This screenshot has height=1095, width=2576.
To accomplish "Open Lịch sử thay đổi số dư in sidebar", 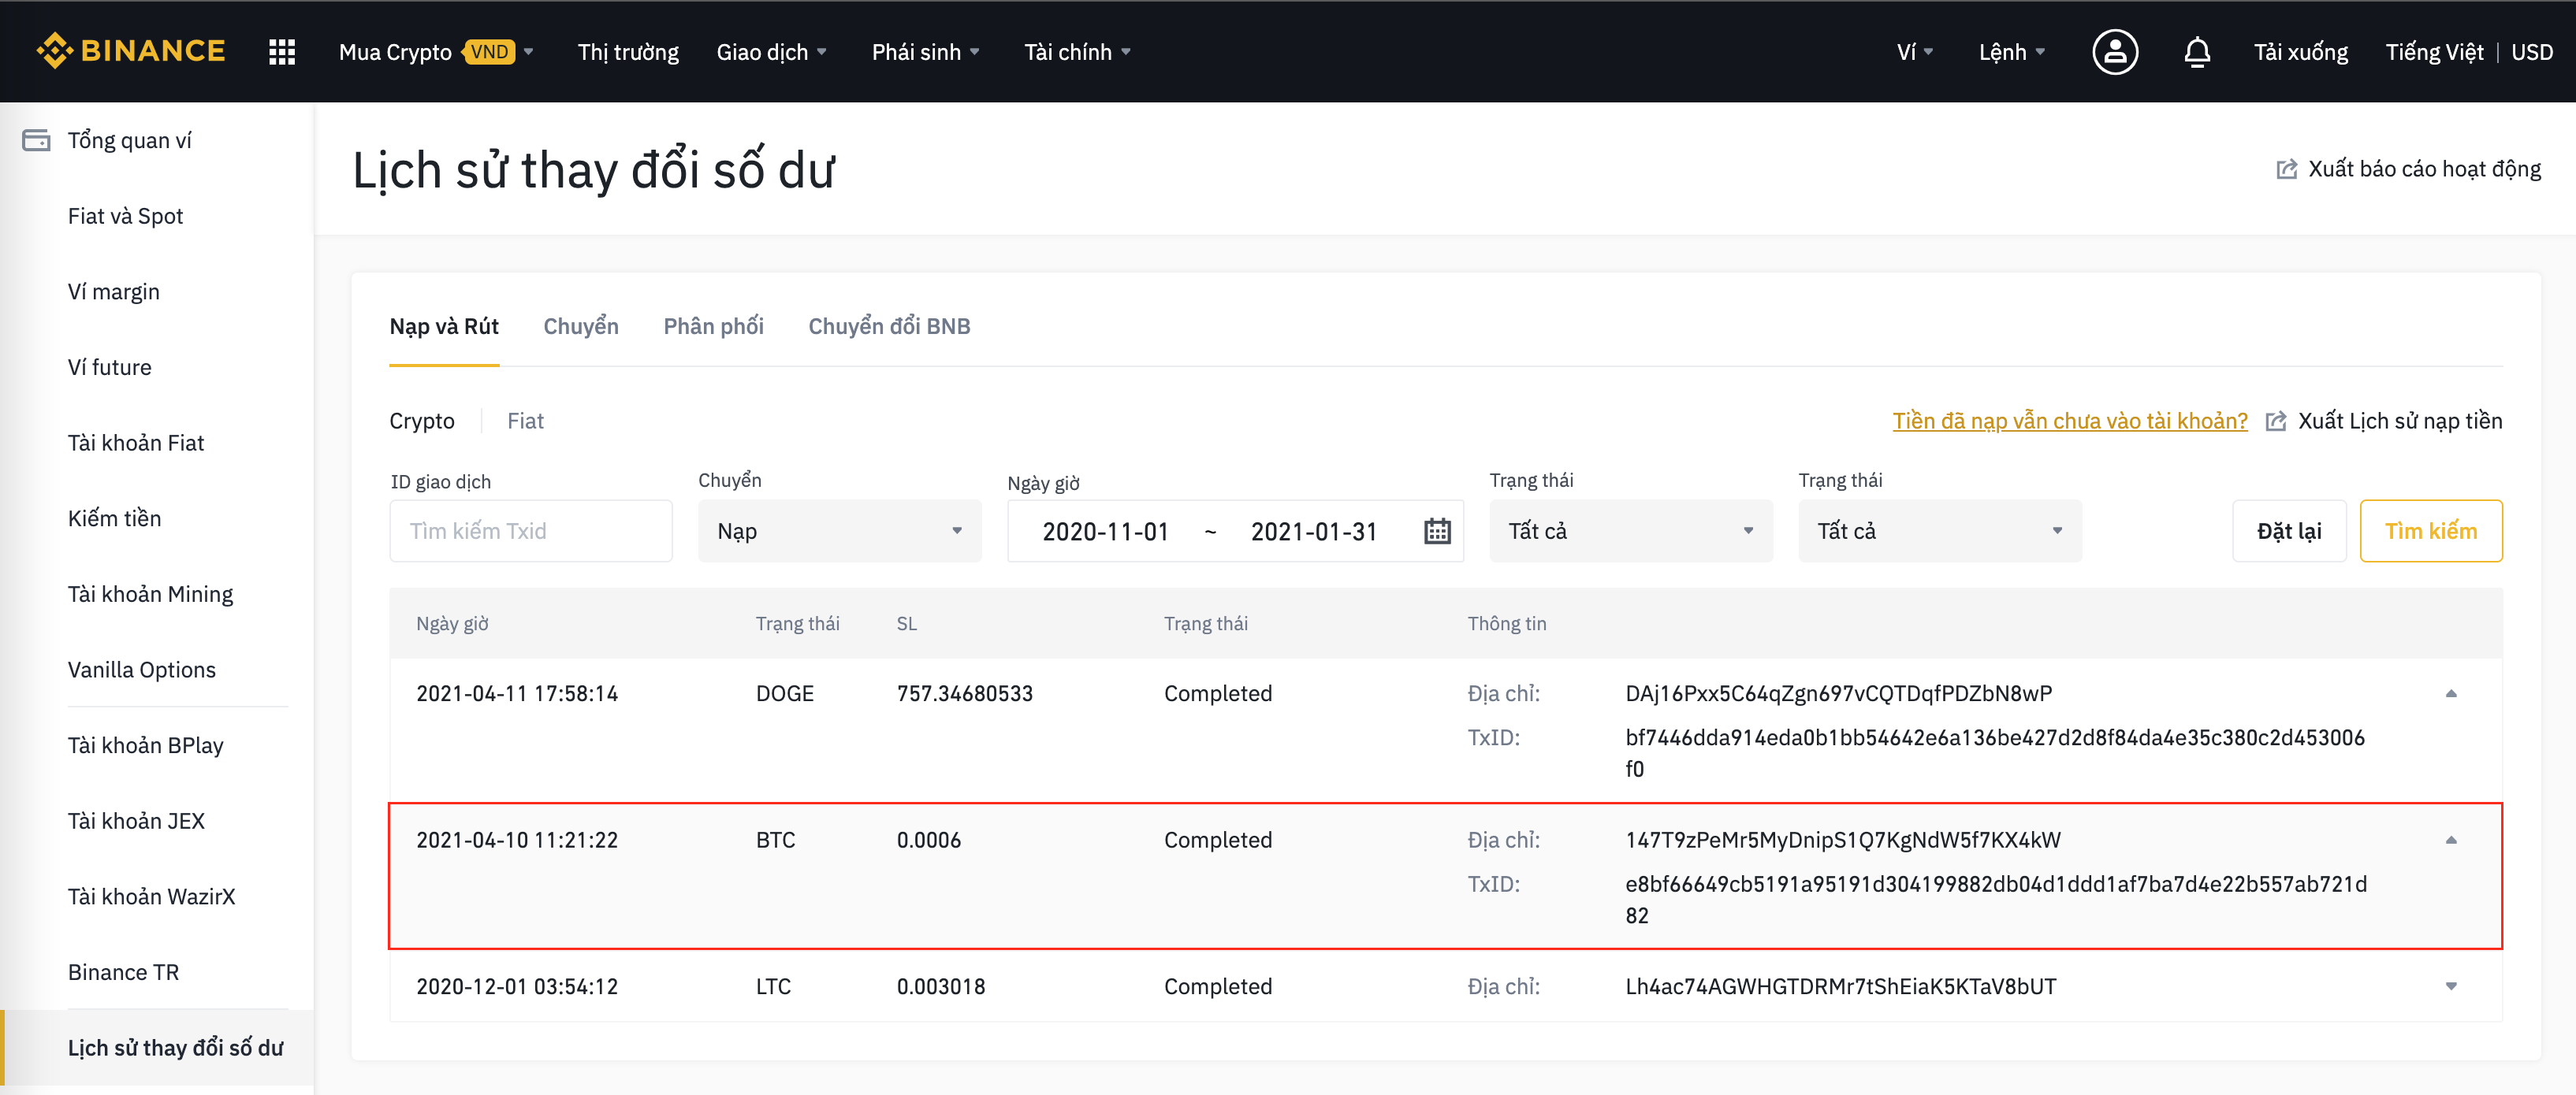I will (x=175, y=1048).
